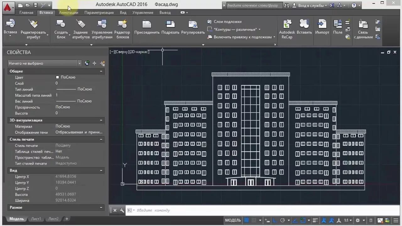Switch to the Вывод ribbon tab
402x226 pixels.
[x=165, y=13]
